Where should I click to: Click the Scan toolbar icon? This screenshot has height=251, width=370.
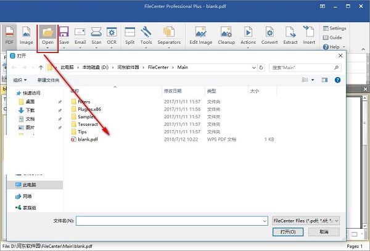96,31
